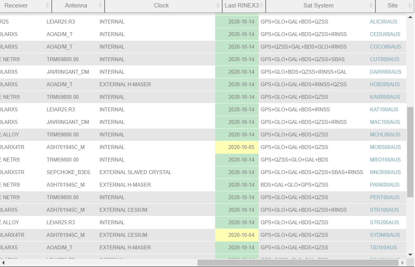The height and width of the screenshot is (267, 415).
Task: Click the GPS+QZSS+GLO+GAL+BDS cell in MRO100AUS row
Action: pos(294,160)
